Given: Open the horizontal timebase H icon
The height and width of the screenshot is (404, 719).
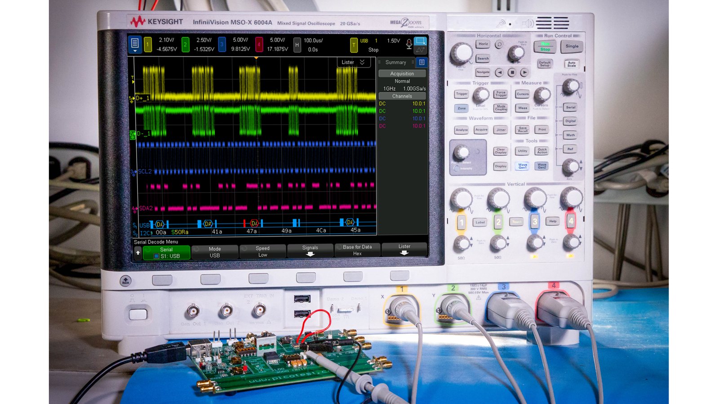Looking at the screenshot, I should [x=297, y=44].
